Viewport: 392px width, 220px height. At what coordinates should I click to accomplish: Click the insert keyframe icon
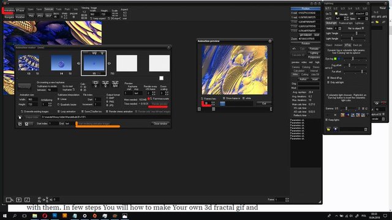coord(96,84)
